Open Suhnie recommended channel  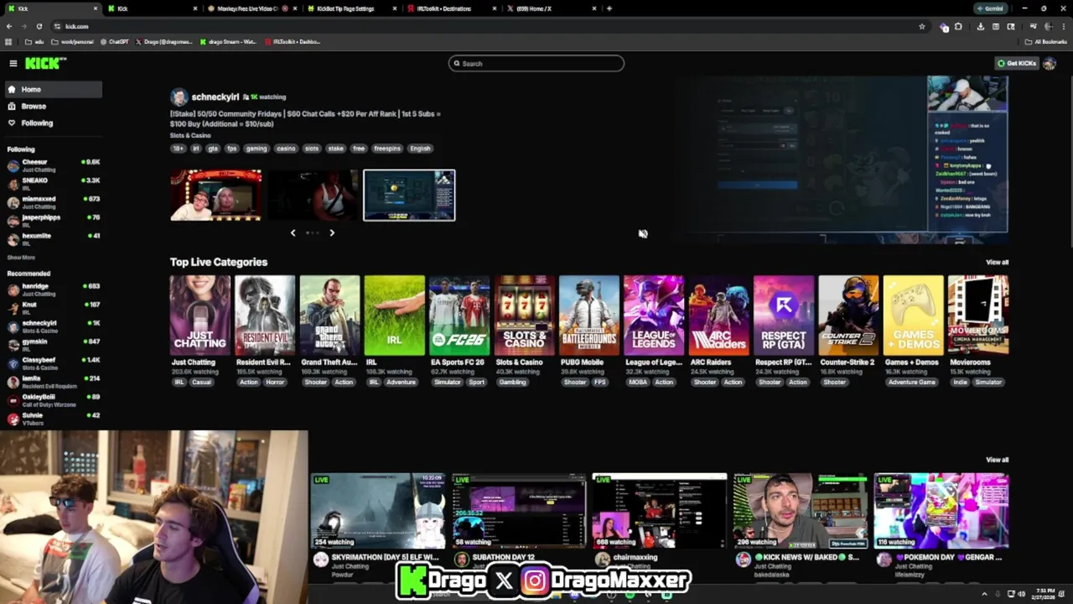[x=52, y=418]
